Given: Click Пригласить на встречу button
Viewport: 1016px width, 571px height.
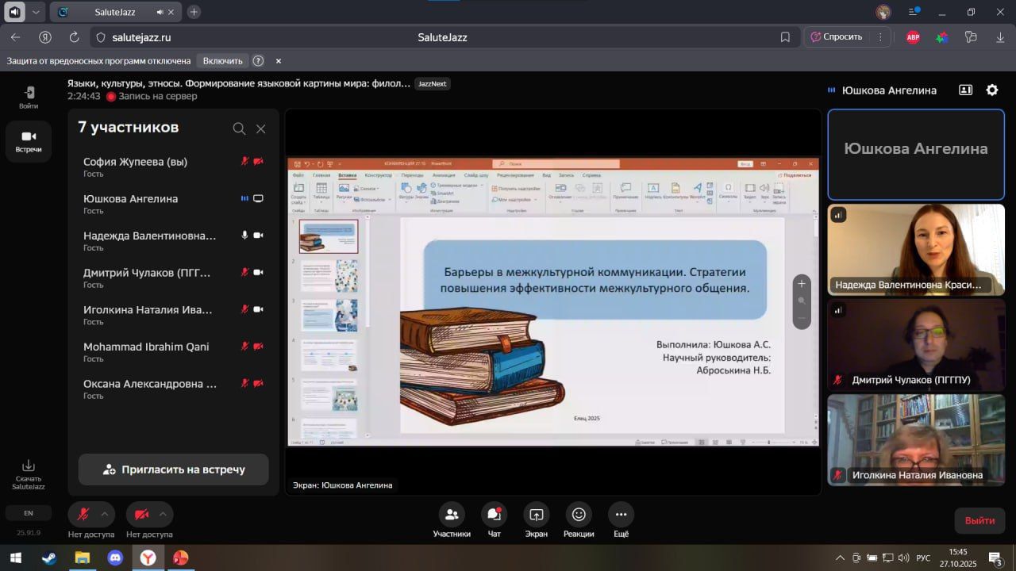Looking at the screenshot, I should click(173, 469).
